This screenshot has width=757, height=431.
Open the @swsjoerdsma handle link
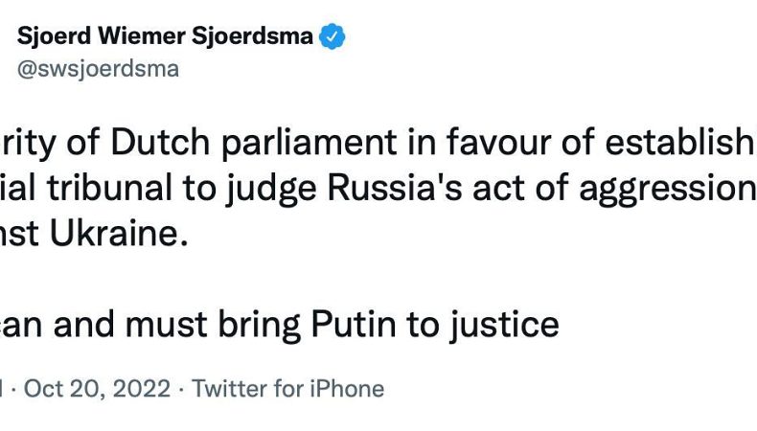[x=98, y=69]
